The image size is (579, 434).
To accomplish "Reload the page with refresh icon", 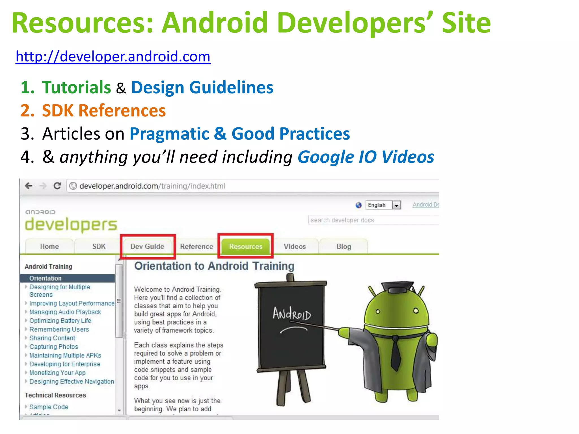I will (x=57, y=186).
